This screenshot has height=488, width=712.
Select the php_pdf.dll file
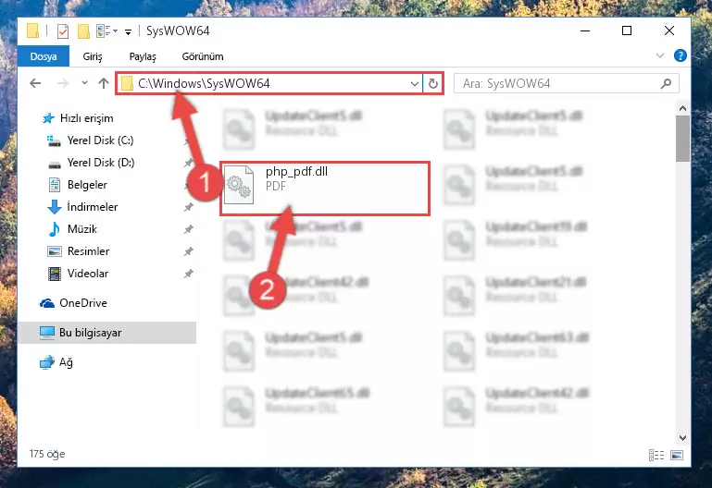tap(325, 188)
